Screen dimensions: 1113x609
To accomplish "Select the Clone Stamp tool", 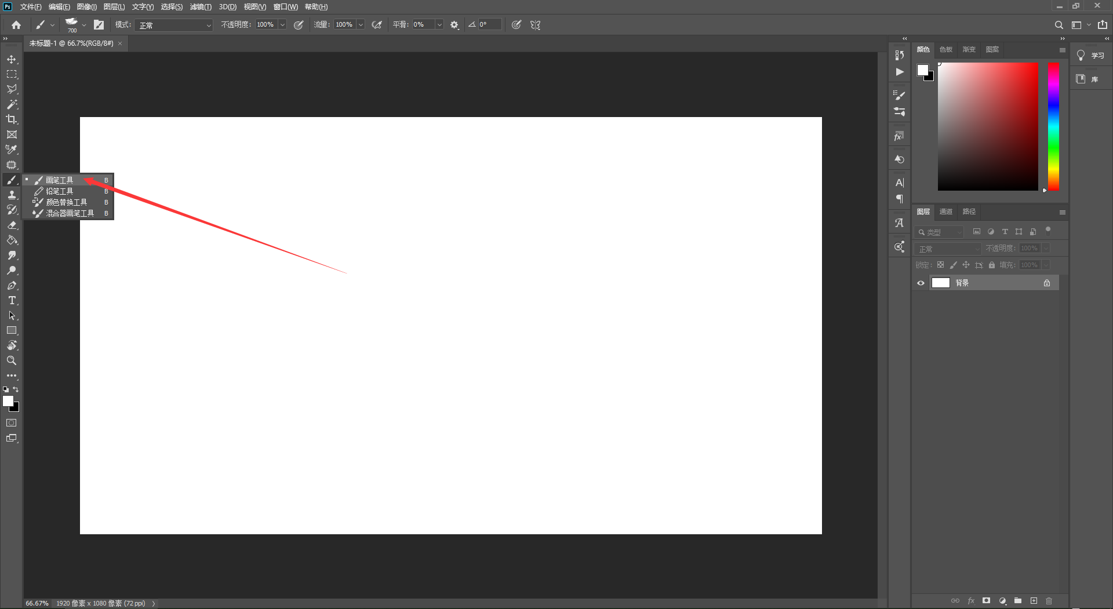I will click(12, 195).
